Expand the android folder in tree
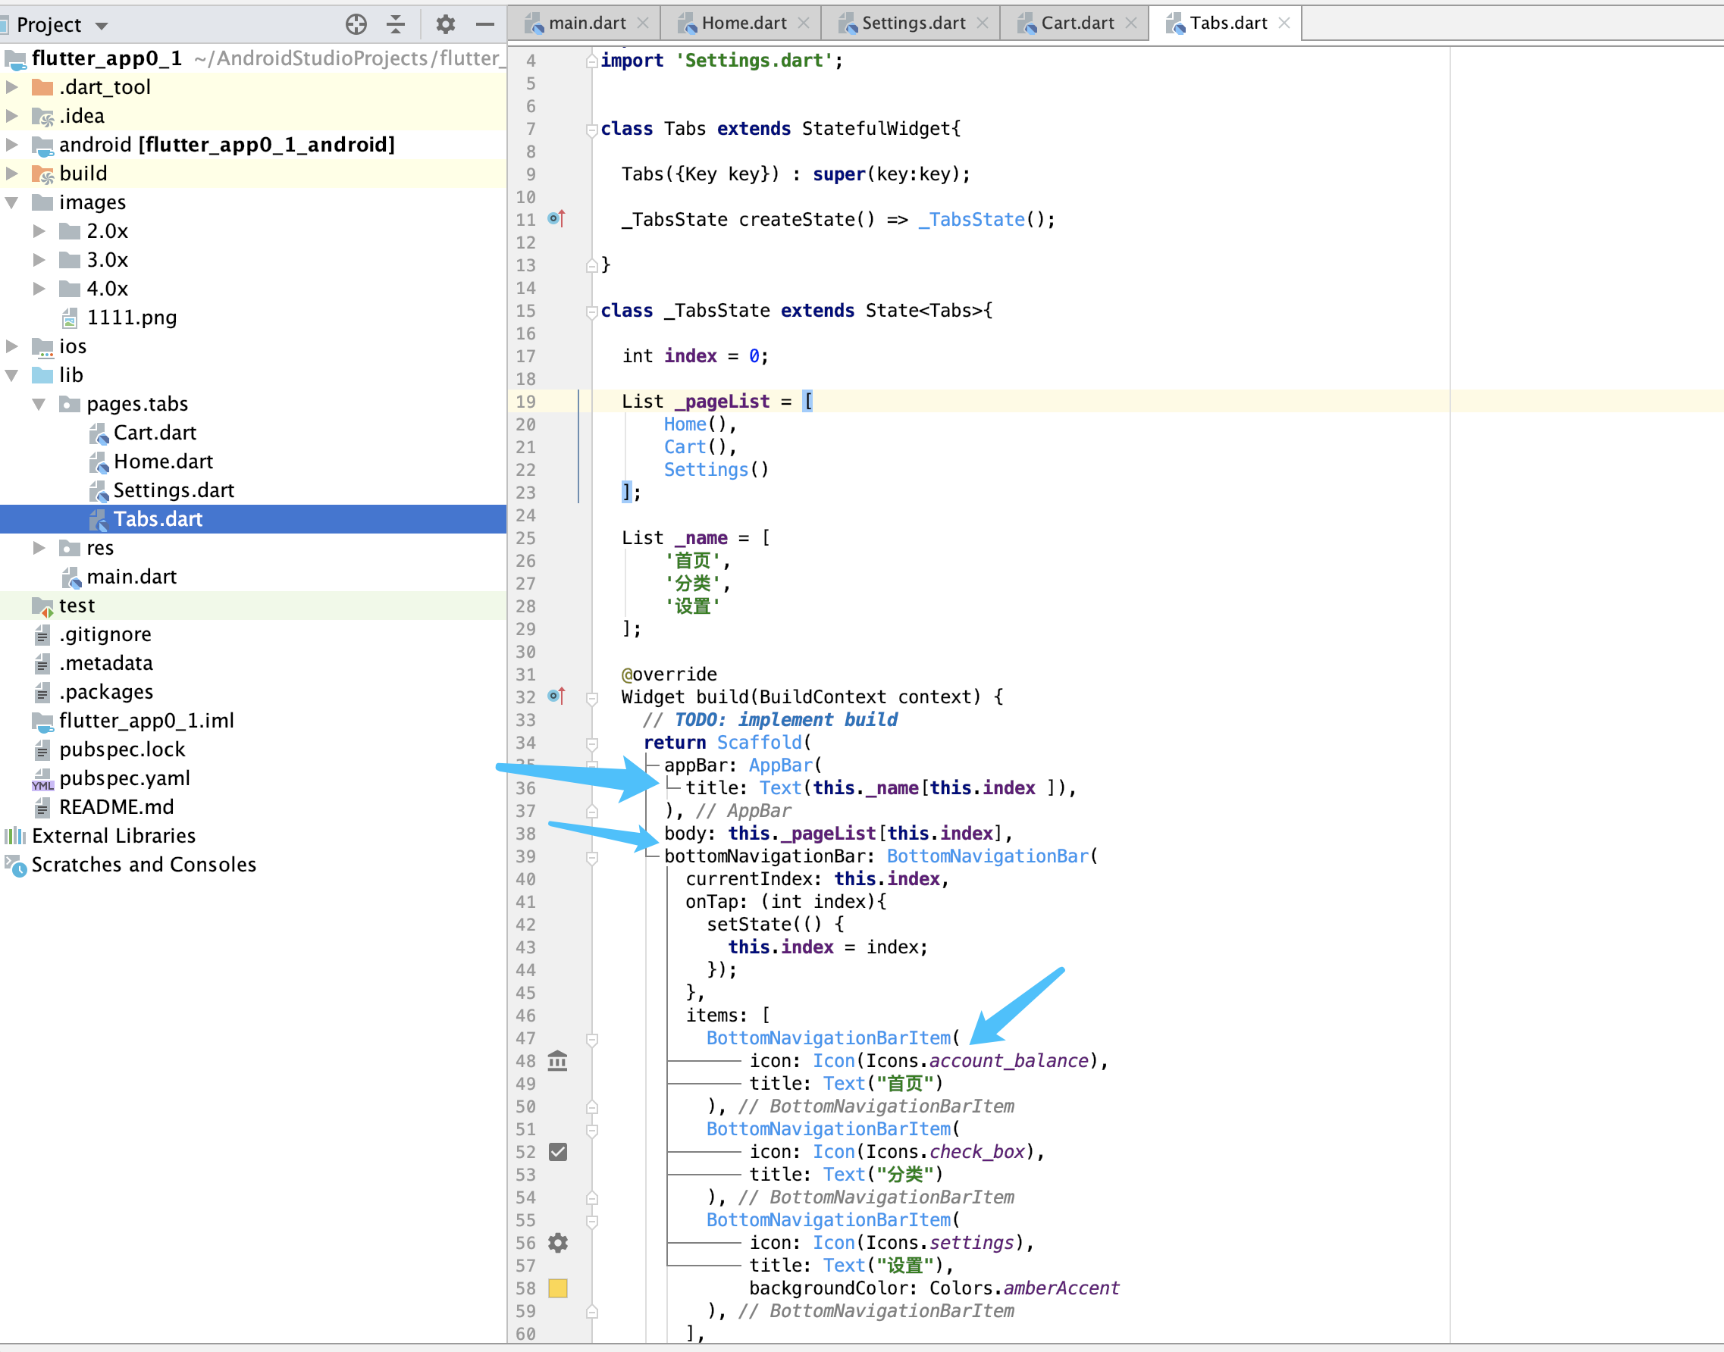This screenshot has height=1352, width=1724. pos(12,145)
